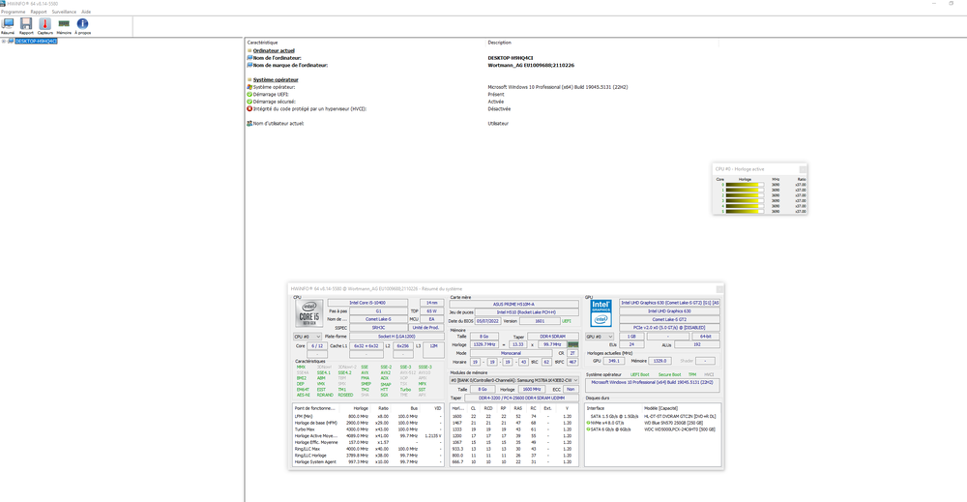Screen dimensions: 967x502
Task: Open the Capteurs thermometer icon
Action: click(x=44, y=25)
